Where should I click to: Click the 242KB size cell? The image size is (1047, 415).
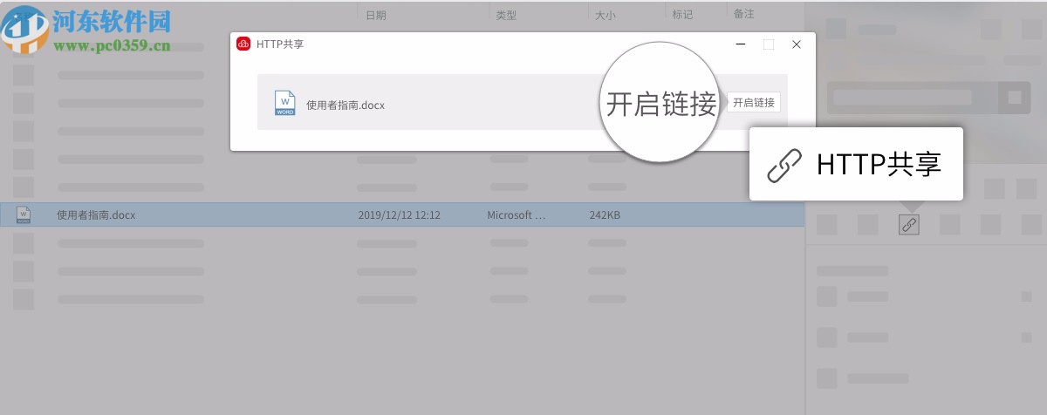click(x=605, y=215)
